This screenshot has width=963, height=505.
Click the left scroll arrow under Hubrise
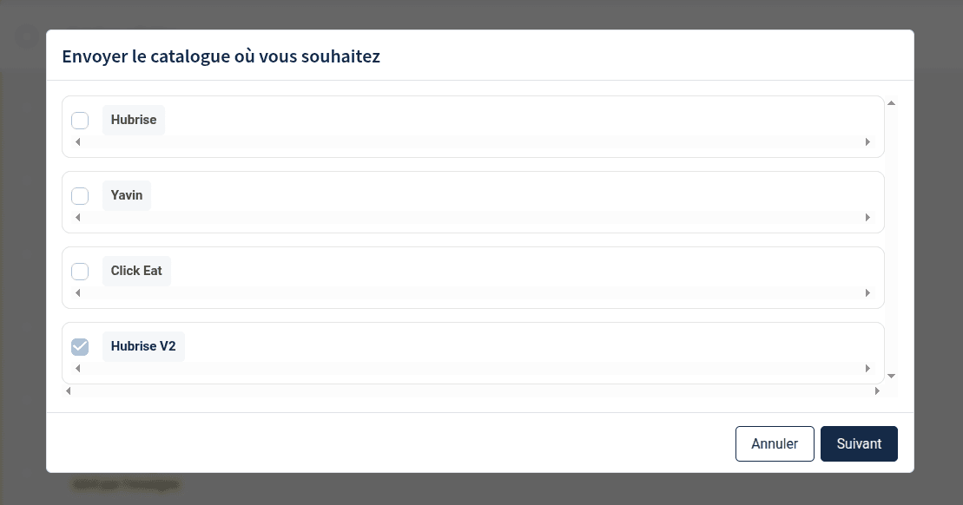pos(78,141)
